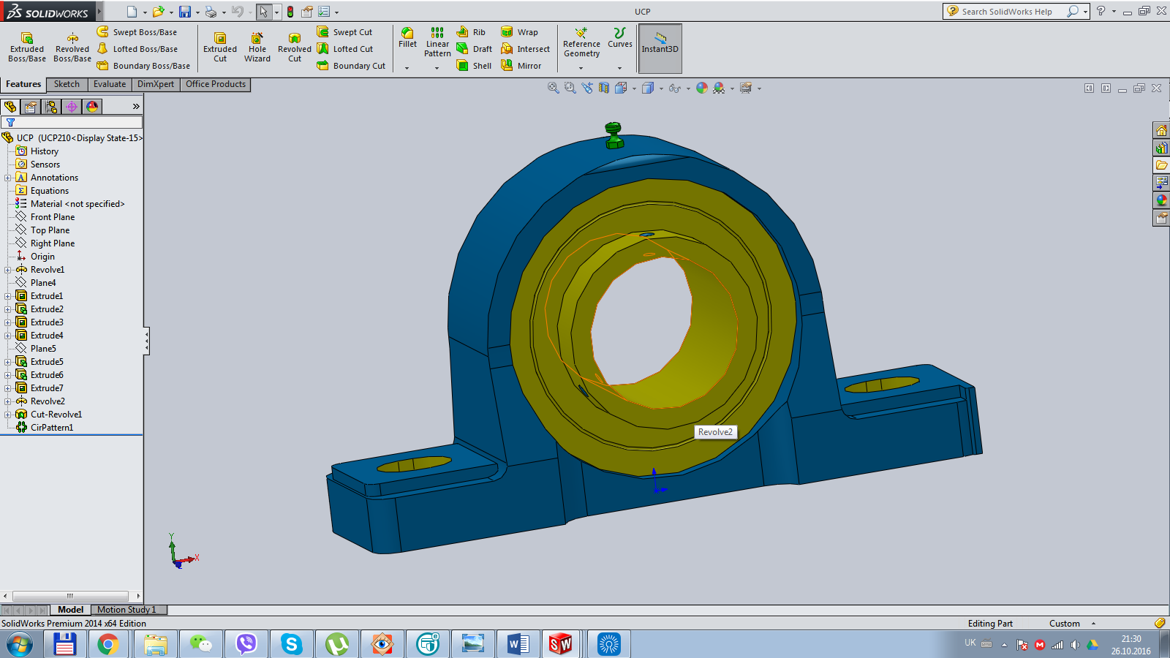
Task: Open the Reference Geometry tool
Action: coord(581,42)
